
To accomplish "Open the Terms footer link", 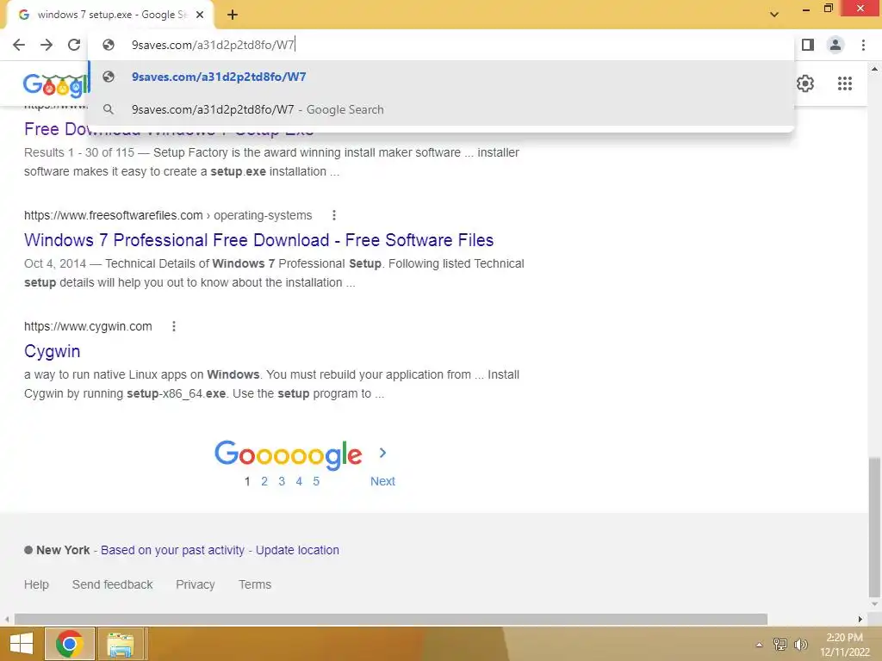I will (x=255, y=584).
